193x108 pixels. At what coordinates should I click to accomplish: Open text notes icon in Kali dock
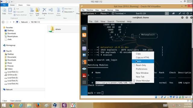84,49
